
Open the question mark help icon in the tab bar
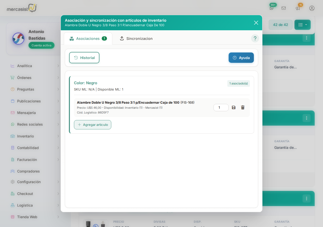[x=255, y=38]
